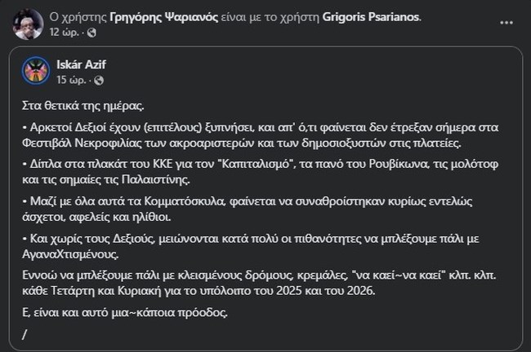Open the 15 ώρ. shared post timestamp
Screen dimensions: 531x352
coord(72,80)
